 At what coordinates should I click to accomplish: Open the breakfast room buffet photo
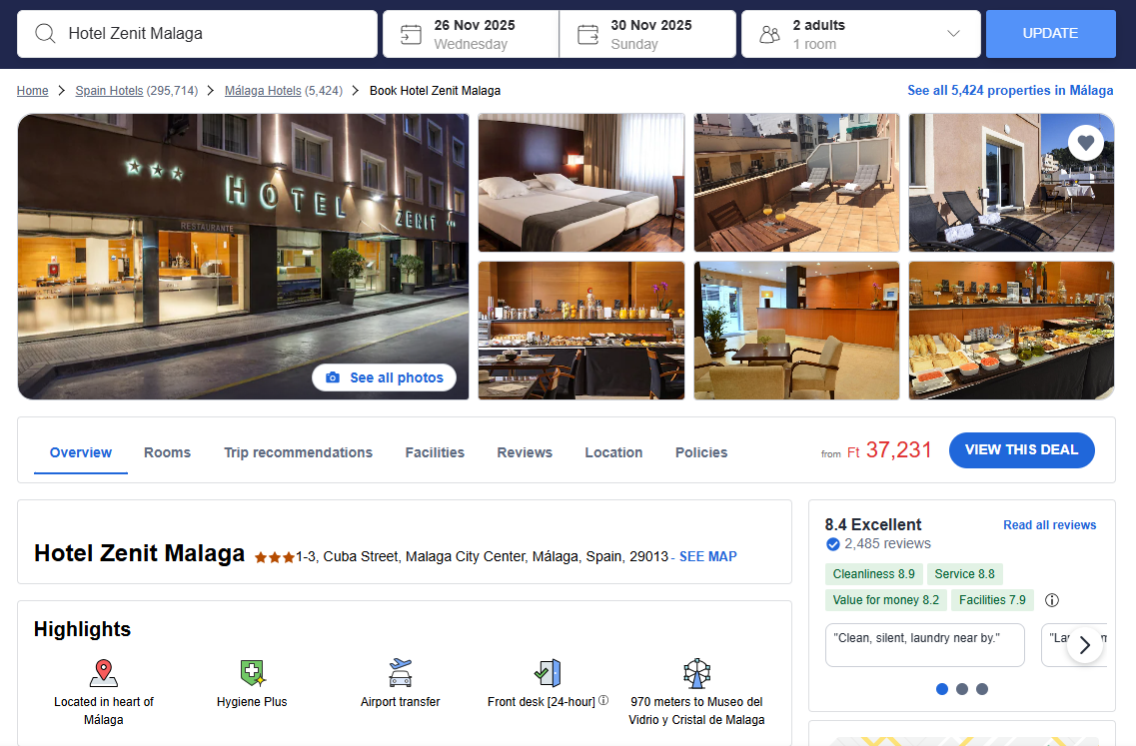pos(581,331)
